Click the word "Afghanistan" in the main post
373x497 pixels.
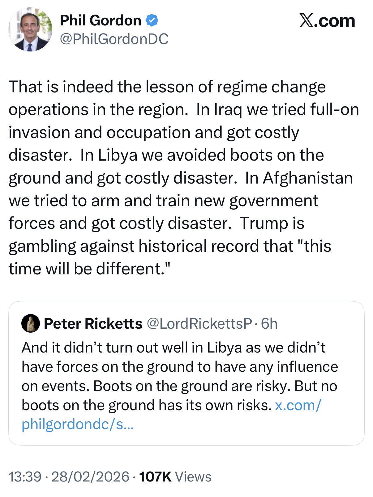pyautogui.click(x=308, y=178)
